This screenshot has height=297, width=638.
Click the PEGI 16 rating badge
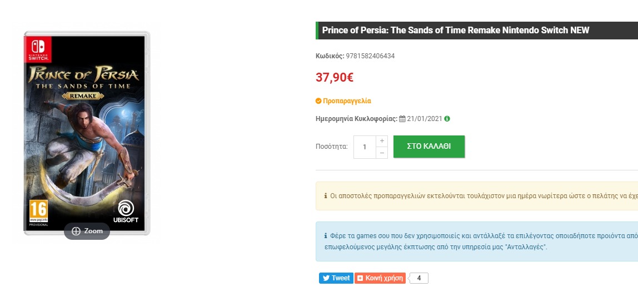(39, 212)
